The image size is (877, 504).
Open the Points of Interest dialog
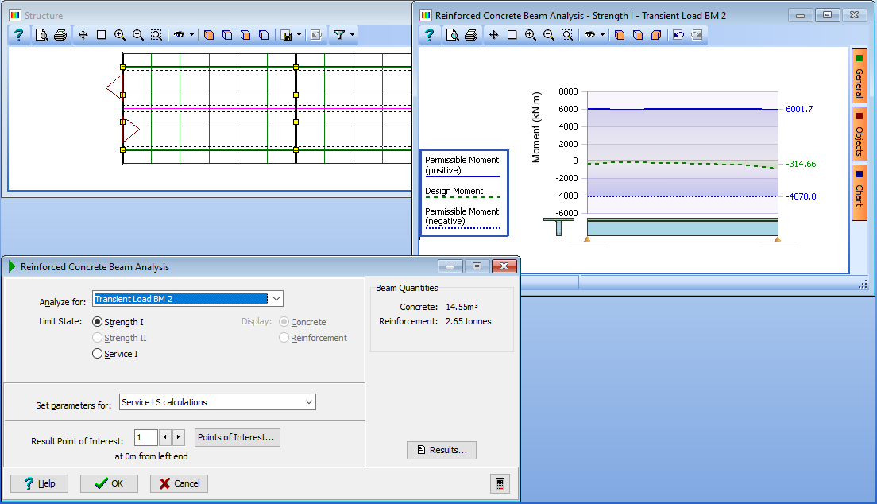(237, 436)
